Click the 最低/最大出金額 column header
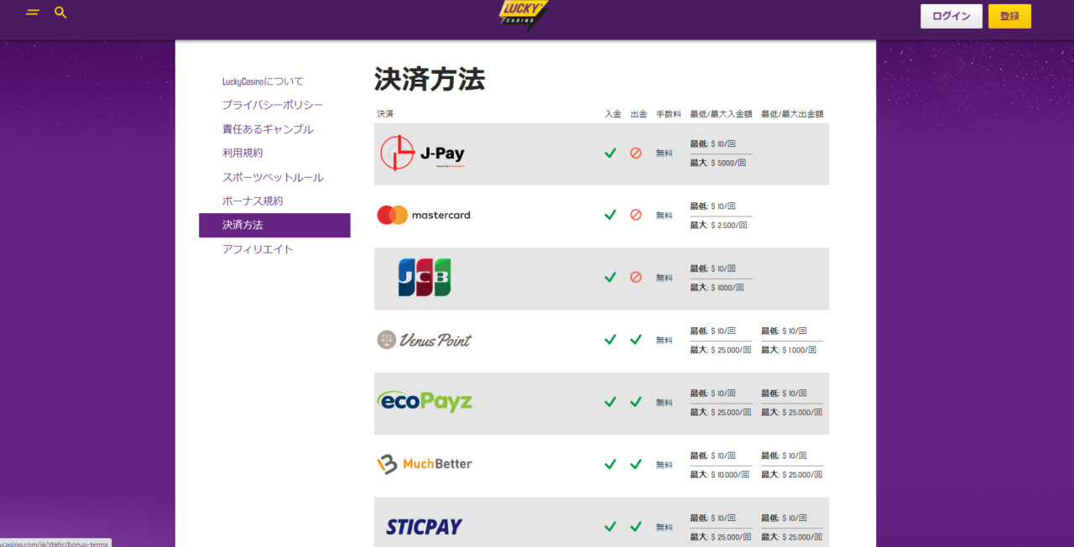 (x=793, y=114)
